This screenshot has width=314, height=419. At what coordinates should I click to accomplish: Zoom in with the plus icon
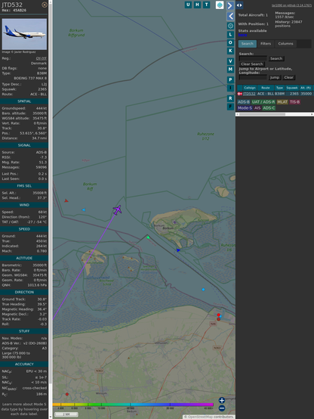point(222,400)
